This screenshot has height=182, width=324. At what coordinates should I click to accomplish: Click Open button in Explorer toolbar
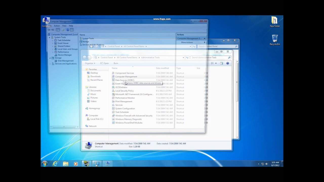[x=105, y=63]
